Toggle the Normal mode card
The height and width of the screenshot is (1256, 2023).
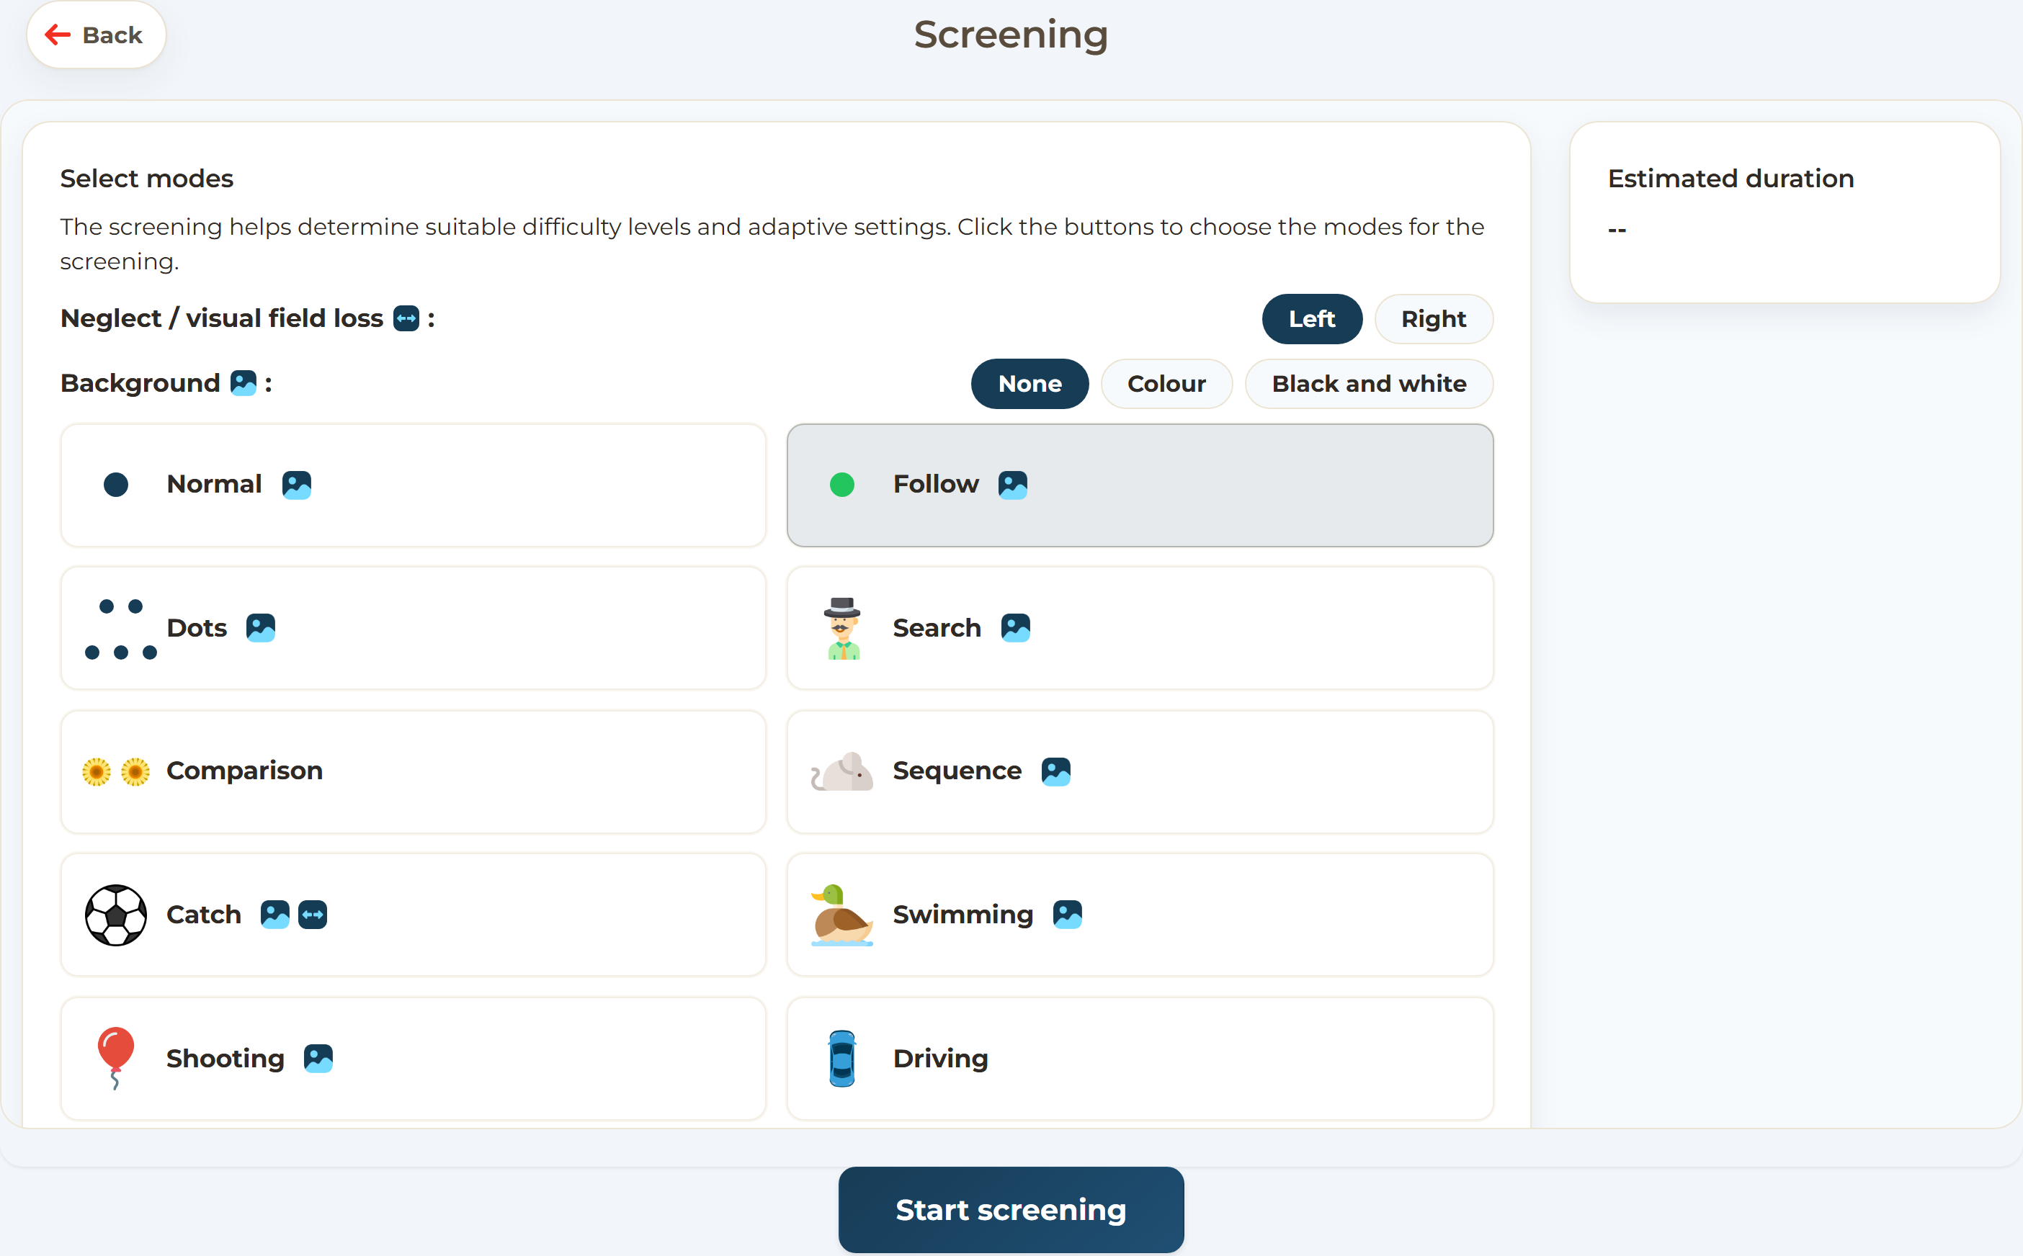point(413,485)
